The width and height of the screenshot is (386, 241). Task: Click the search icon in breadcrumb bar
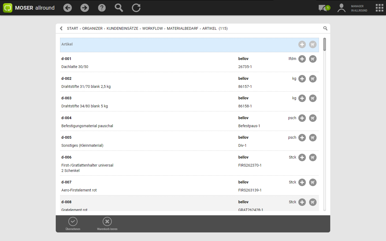pyautogui.click(x=325, y=28)
